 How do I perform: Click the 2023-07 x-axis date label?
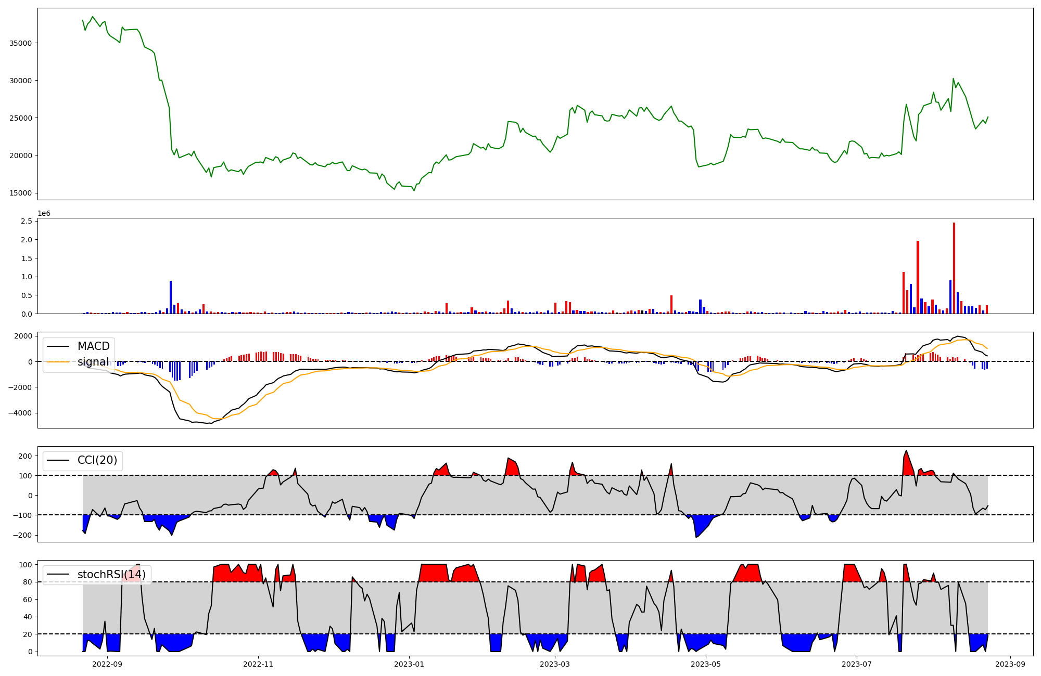coord(857,664)
